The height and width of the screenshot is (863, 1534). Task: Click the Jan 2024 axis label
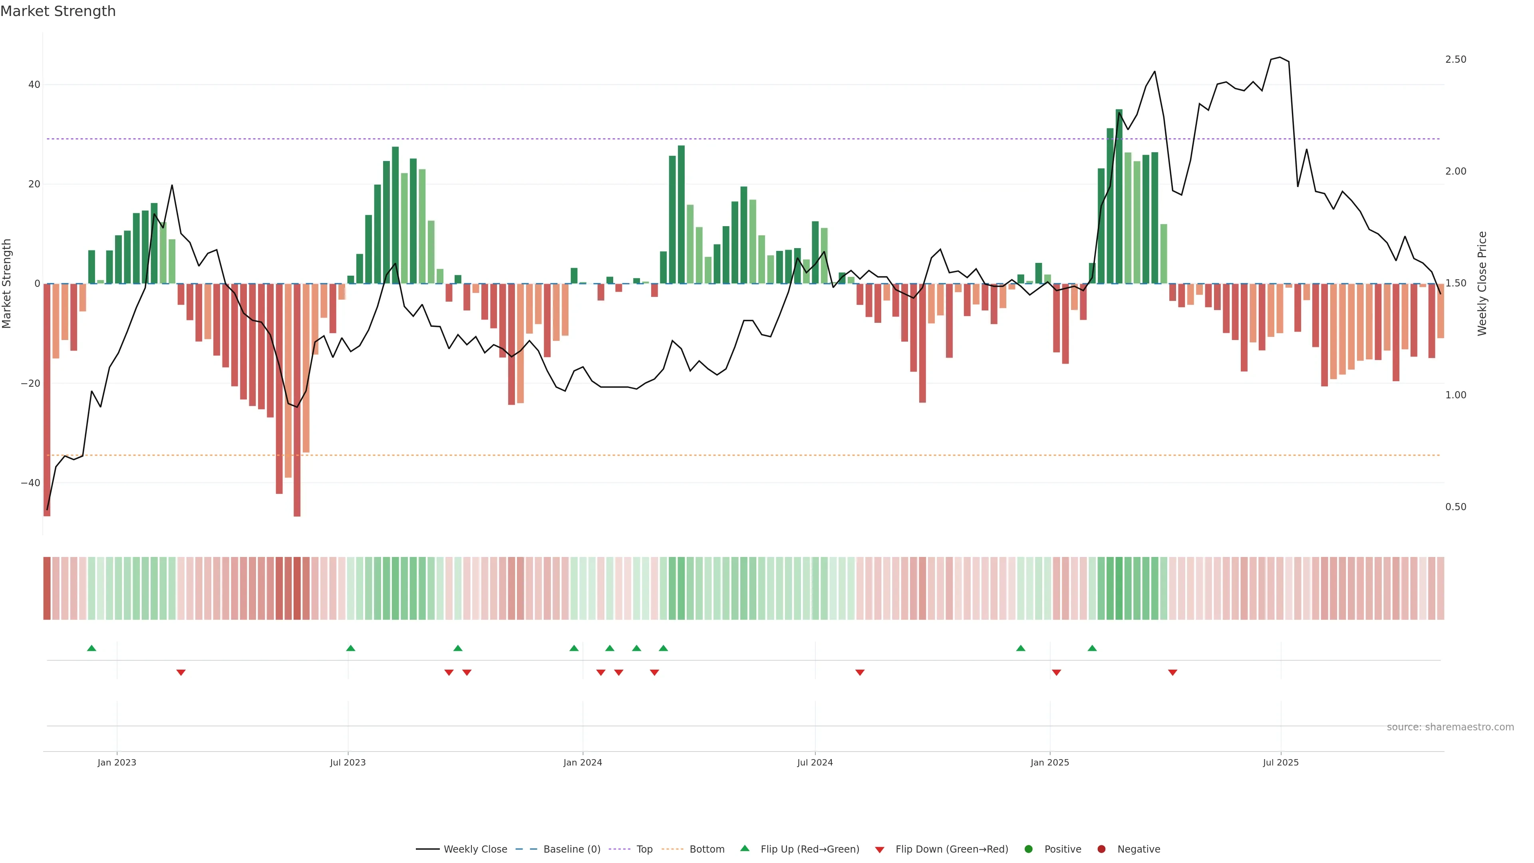pos(582,763)
